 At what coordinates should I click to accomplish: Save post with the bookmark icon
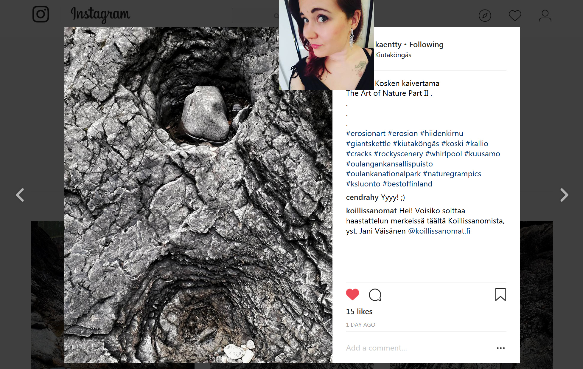pyautogui.click(x=500, y=294)
